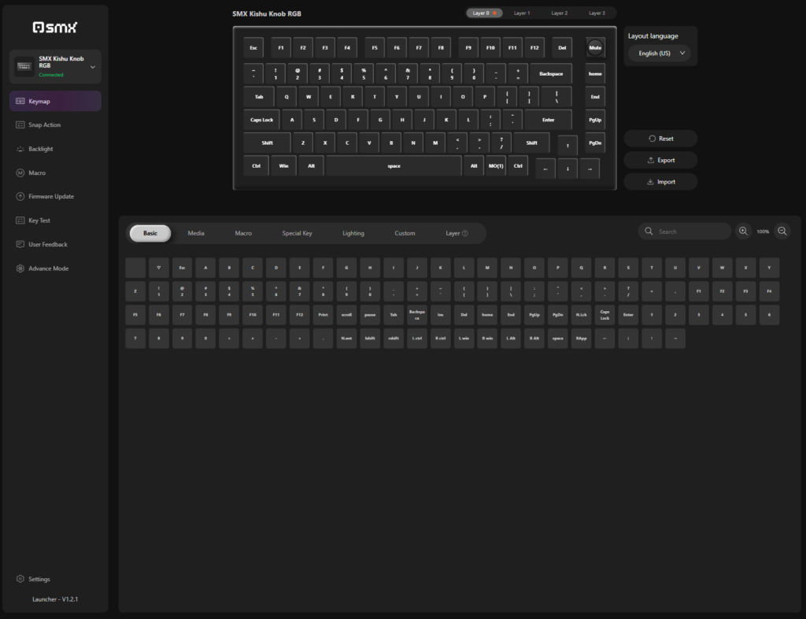Viewport: 806px width, 619px height.
Task: Click the Export button
Action: [x=660, y=160]
